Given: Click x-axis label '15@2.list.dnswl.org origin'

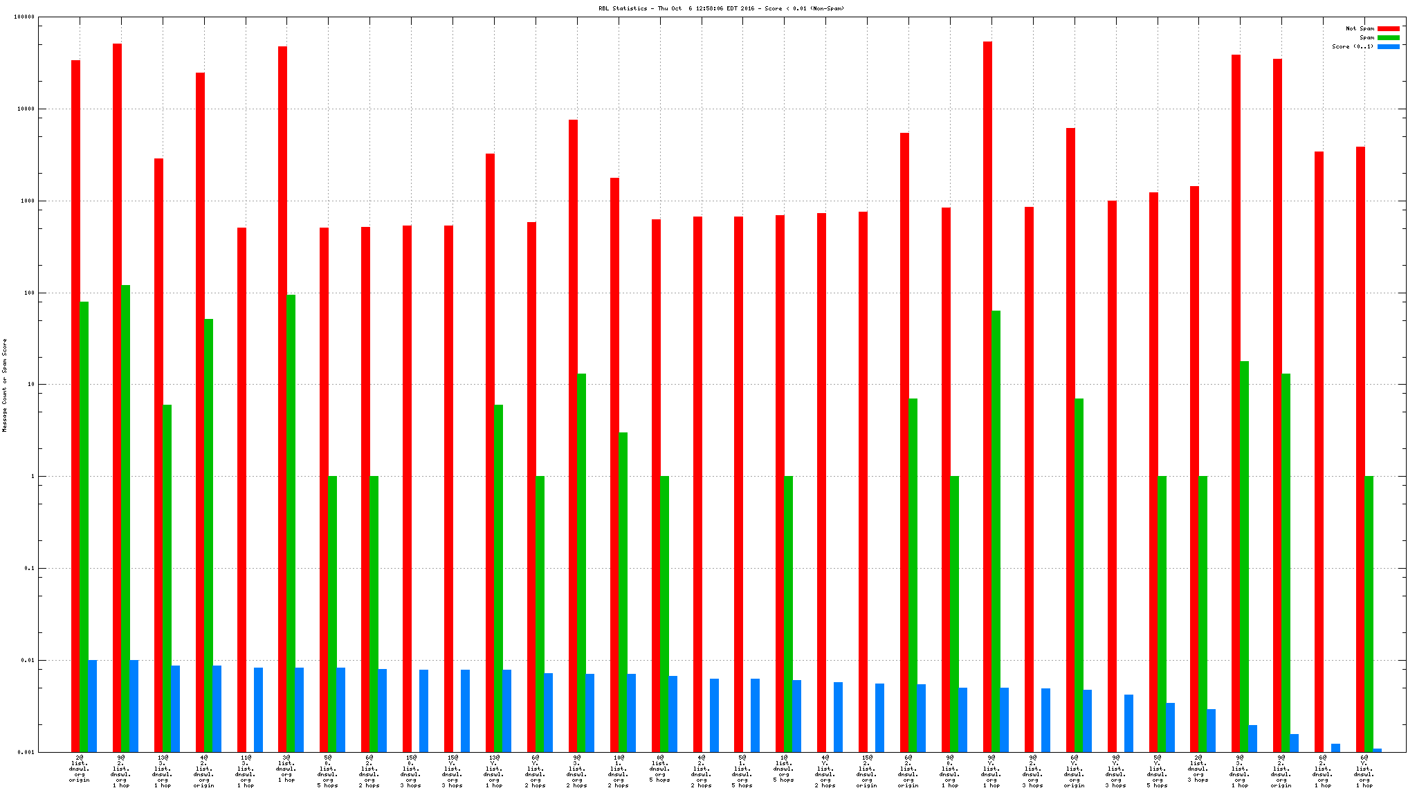Looking at the screenshot, I should [x=867, y=771].
